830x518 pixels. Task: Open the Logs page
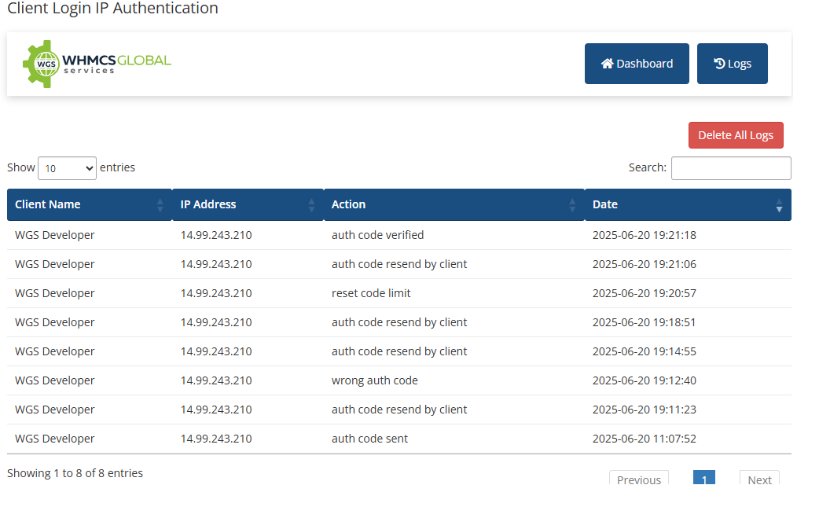[733, 64]
